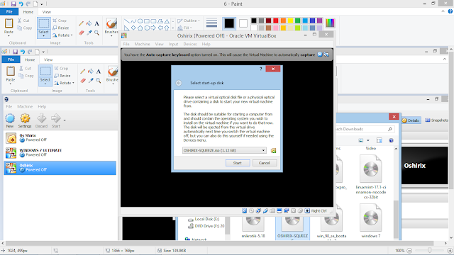Screen dimensions: 454x255
Task: Click Start in the start-up disk dialog
Action: (238, 163)
